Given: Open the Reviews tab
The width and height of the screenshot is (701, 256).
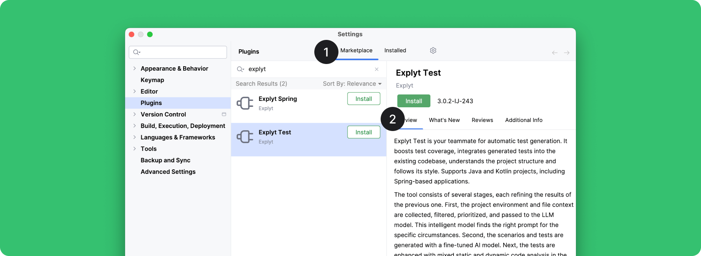Looking at the screenshot, I should 482,120.
